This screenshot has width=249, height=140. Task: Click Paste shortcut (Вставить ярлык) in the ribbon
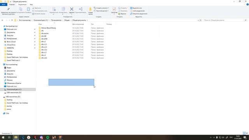tap(39, 14)
